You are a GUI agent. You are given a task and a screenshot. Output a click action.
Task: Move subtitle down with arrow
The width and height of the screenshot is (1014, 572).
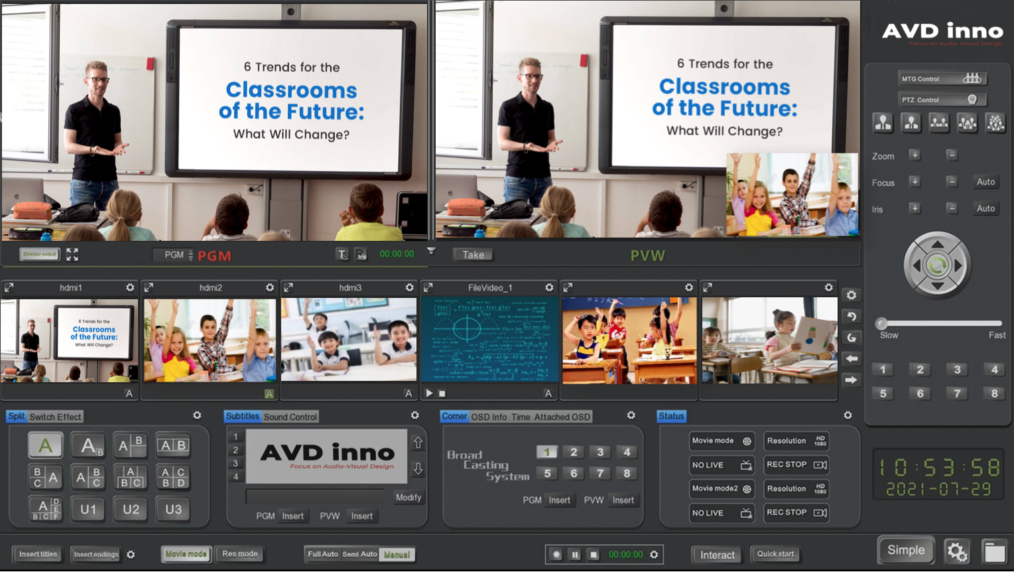[x=418, y=468]
